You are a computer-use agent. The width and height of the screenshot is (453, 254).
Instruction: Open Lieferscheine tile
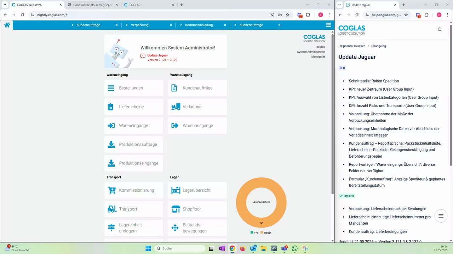[134, 107]
